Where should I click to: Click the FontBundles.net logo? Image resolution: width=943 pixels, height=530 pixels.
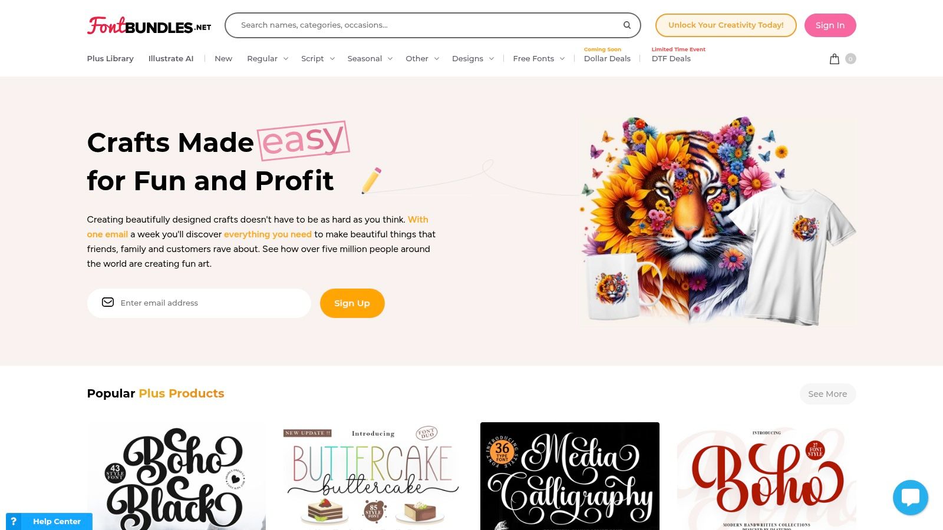149,25
